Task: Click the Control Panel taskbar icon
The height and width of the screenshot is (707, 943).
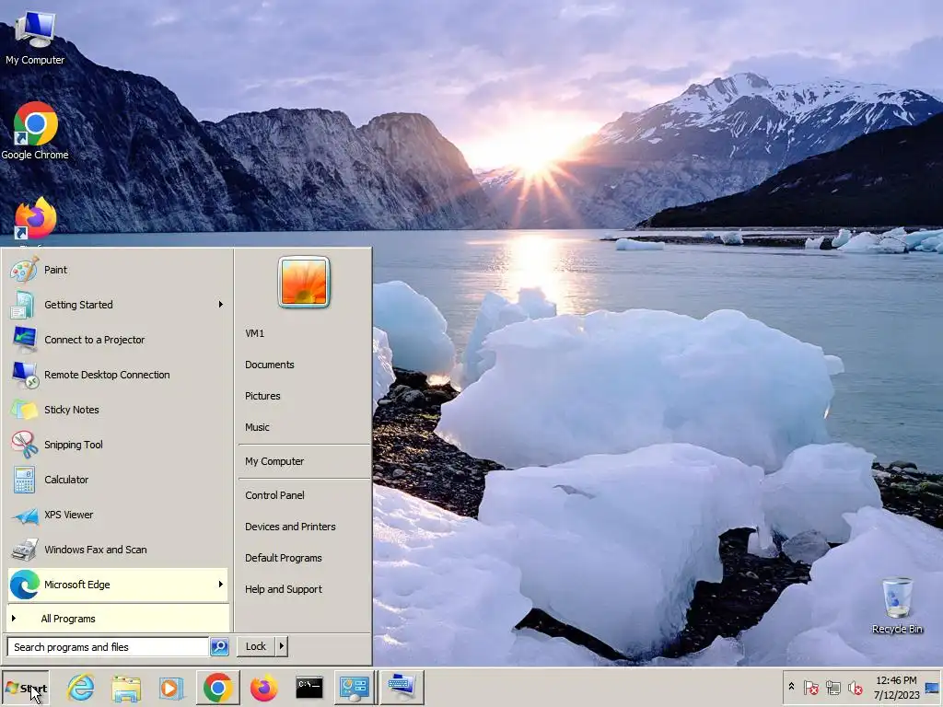Action: [x=355, y=688]
